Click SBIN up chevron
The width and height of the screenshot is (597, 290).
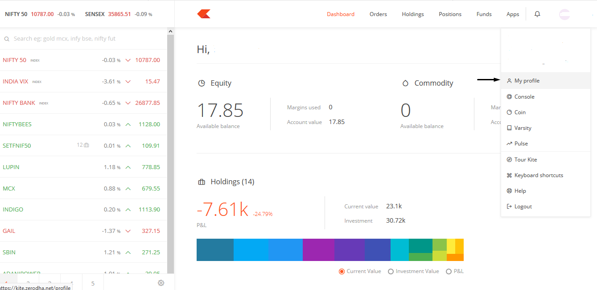click(128, 253)
